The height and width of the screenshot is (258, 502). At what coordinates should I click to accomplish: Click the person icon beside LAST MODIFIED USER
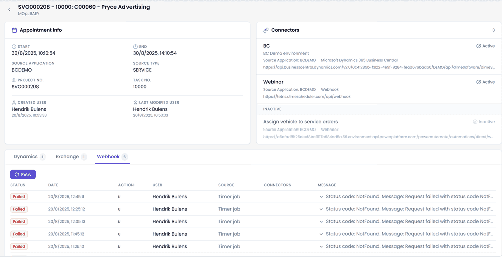135,103
